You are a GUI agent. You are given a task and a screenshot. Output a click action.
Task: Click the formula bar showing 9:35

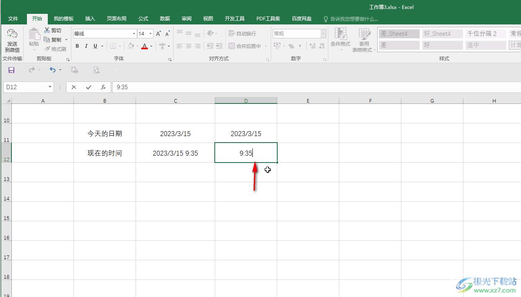(316, 87)
